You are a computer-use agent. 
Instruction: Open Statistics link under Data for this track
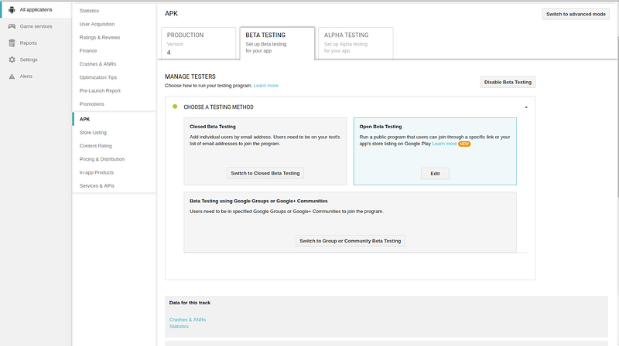pyautogui.click(x=179, y=327)
